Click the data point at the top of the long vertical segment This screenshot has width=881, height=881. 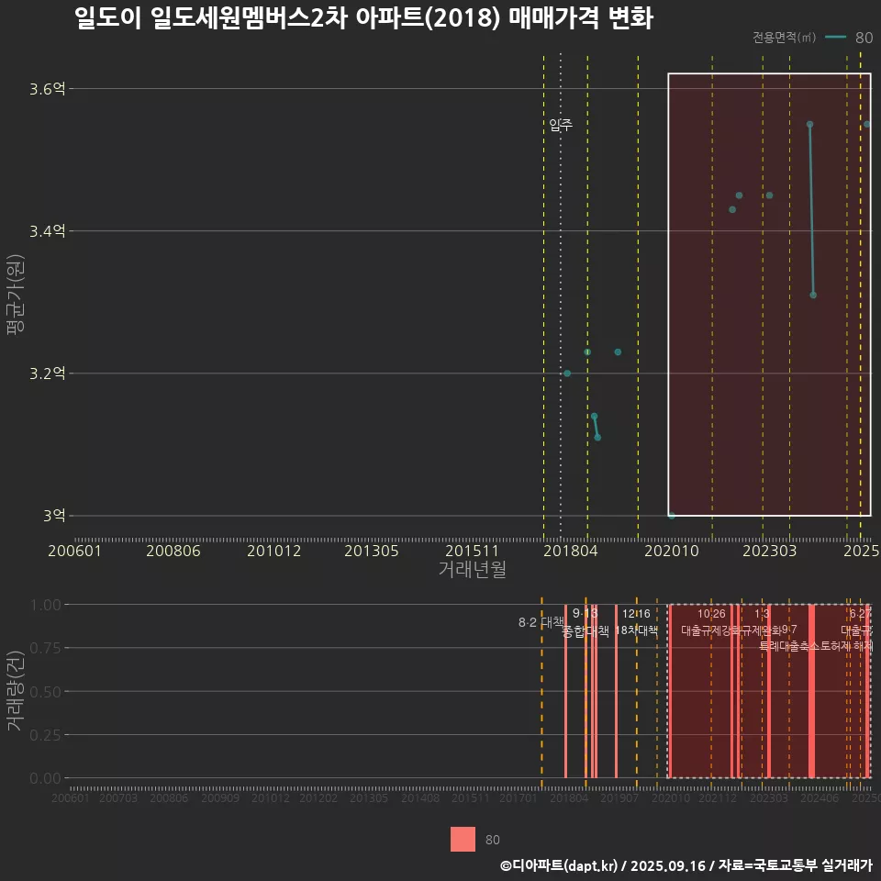tap(809, 124)
